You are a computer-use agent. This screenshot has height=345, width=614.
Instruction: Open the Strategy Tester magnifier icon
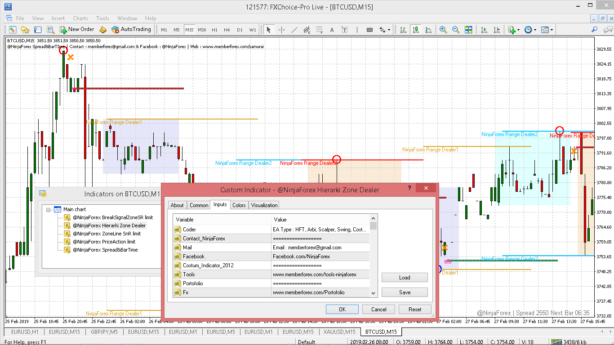pos(50,30)
